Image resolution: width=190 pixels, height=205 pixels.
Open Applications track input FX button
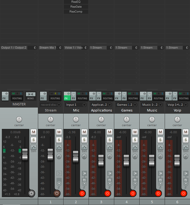[99, 96]
